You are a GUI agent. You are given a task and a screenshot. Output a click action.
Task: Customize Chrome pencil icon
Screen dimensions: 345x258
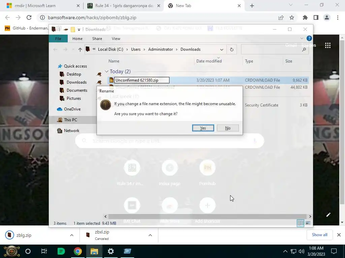click(x=328, y=215)
